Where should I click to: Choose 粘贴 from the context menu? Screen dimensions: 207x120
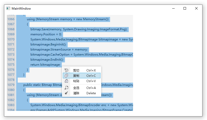[x=82, y=81]
